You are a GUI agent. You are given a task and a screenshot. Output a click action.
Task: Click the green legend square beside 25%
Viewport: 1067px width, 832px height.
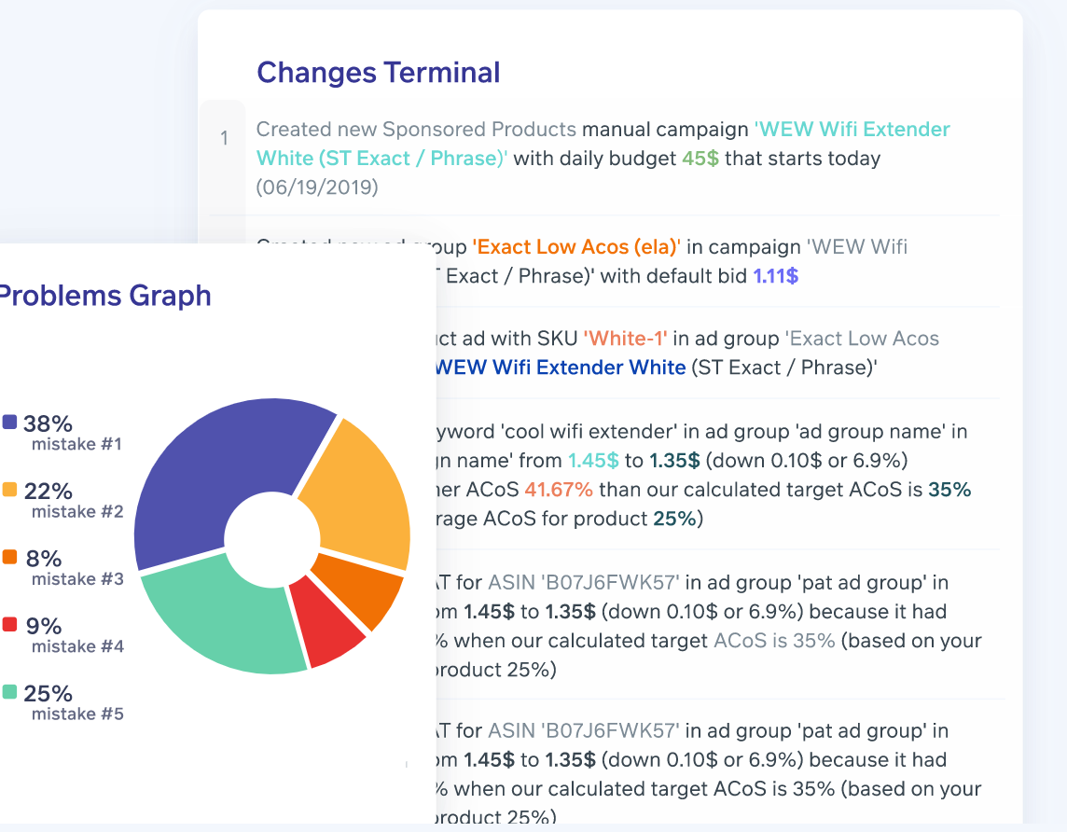pos(10,692)
